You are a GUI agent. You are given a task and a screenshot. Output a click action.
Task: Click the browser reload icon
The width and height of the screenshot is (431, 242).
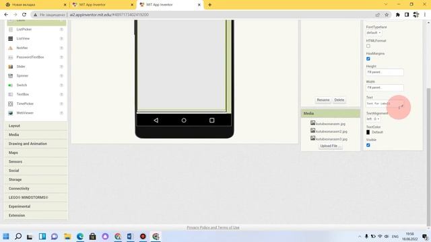point(24,15)
